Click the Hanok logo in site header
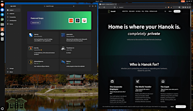The height and width of the screenshot is (111, 193). [x=112, y=11]
